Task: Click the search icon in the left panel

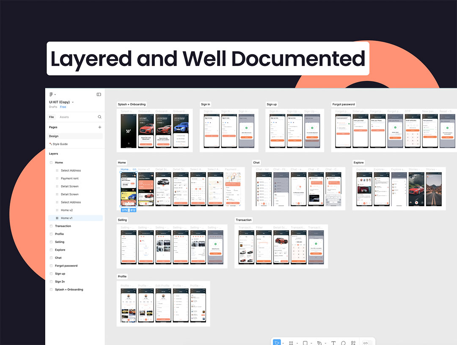Action: click(x=100, y=117)
